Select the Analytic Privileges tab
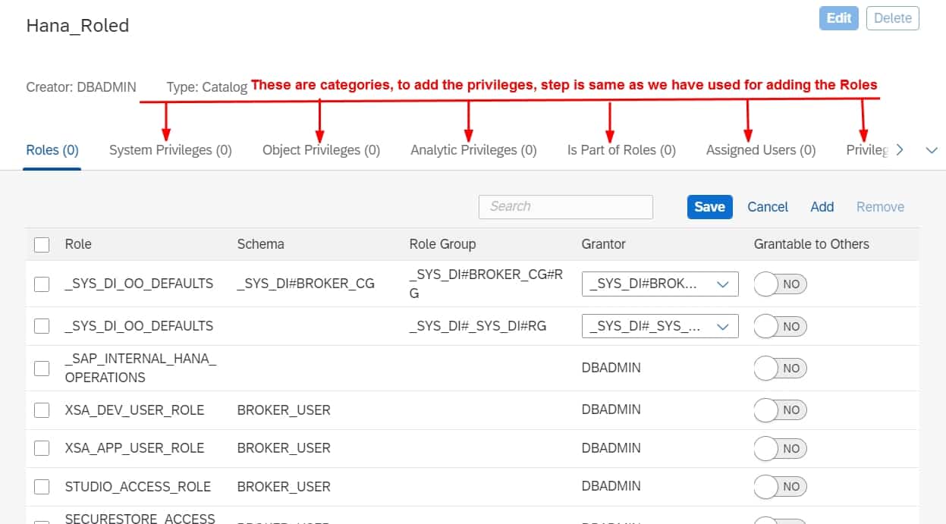Viewport: 946px width, 524px height. coord(473,149)
